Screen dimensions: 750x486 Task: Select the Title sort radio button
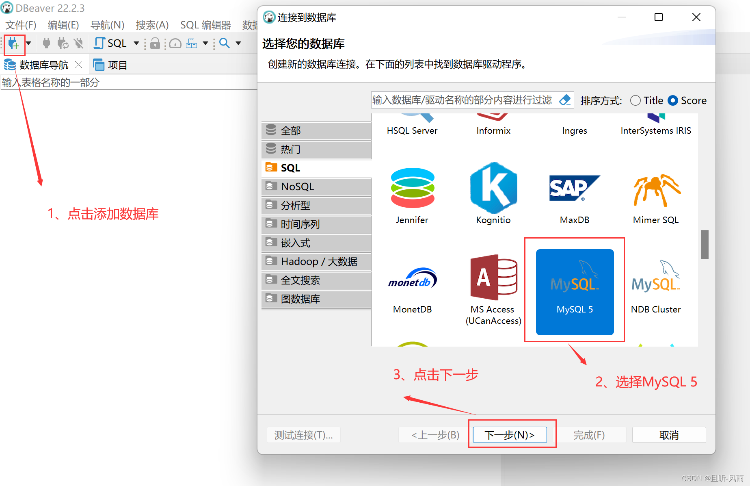635,100
